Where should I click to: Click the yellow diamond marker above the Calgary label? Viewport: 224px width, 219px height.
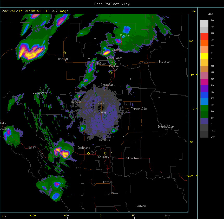pos(105,153)
